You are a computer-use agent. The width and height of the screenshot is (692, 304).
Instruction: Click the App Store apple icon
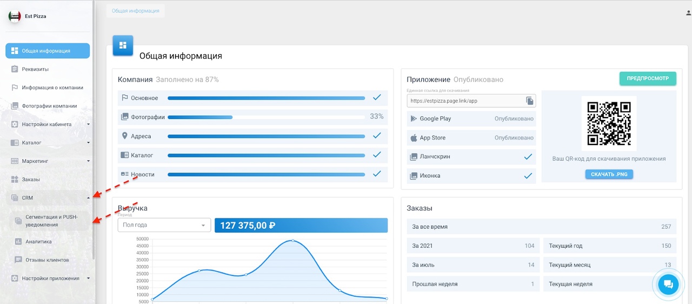point(414,138)
